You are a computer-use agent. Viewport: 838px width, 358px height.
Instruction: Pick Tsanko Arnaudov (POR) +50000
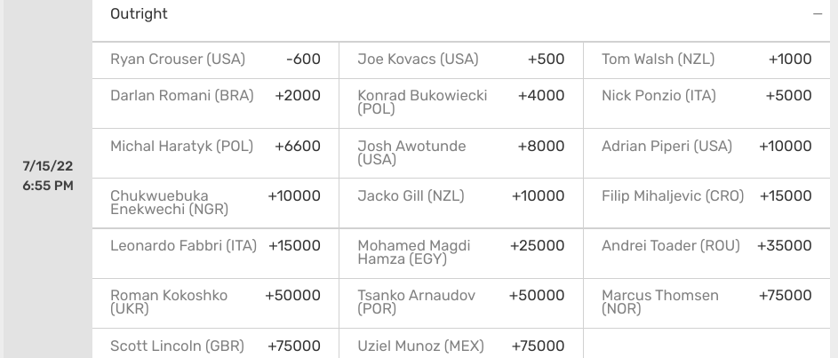pos(461,303)
